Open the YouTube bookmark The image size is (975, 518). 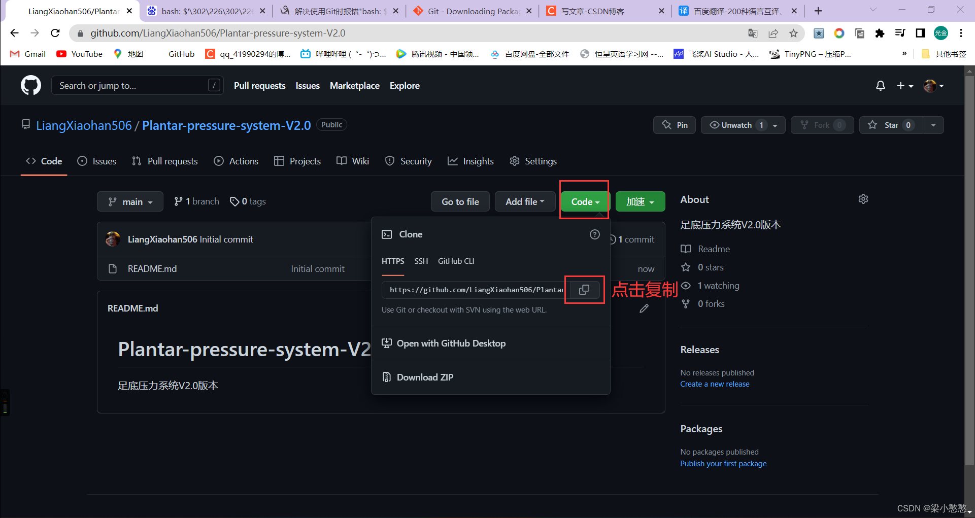80,54
